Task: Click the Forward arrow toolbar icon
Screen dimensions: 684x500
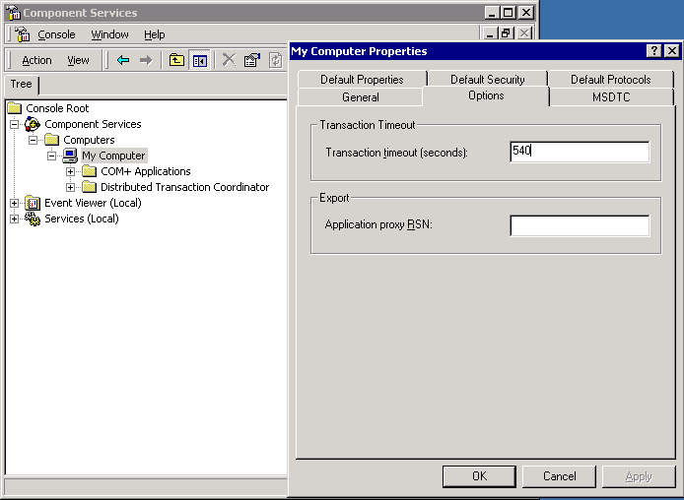Action: pos(146,60)
